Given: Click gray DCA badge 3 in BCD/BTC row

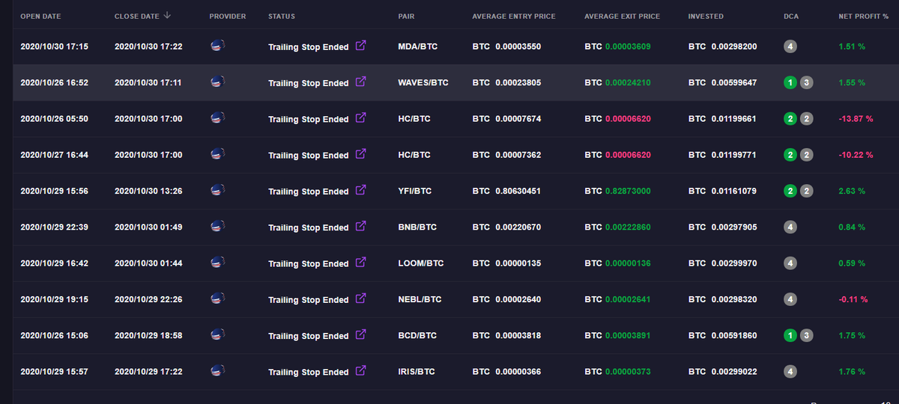Looking at the screenshot, I should pos(806,335).
